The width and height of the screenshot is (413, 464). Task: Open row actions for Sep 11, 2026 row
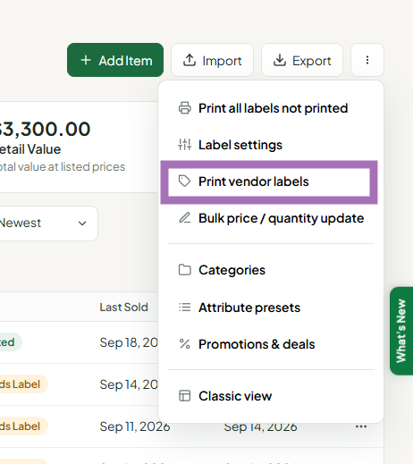(x=361, y=426)
